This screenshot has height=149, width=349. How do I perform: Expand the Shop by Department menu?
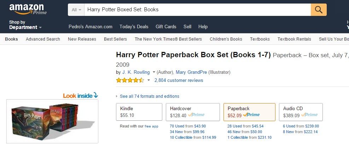25,25
